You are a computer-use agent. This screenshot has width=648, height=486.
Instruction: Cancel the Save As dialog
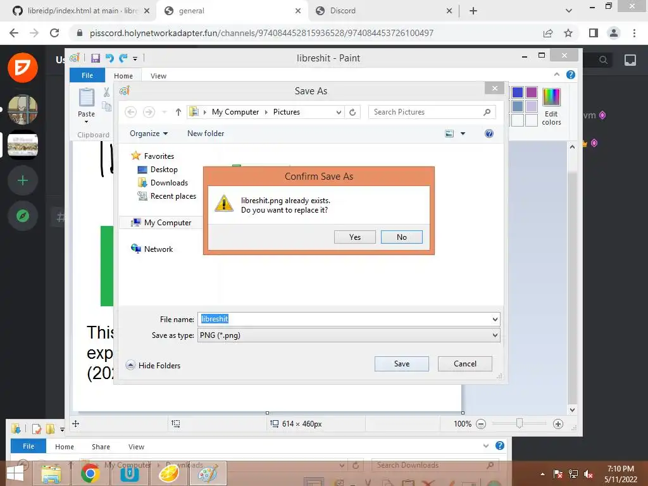coord(465,364)
